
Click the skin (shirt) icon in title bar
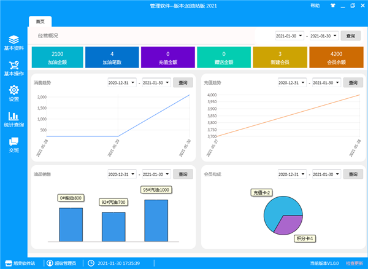[x=334, y=6]
